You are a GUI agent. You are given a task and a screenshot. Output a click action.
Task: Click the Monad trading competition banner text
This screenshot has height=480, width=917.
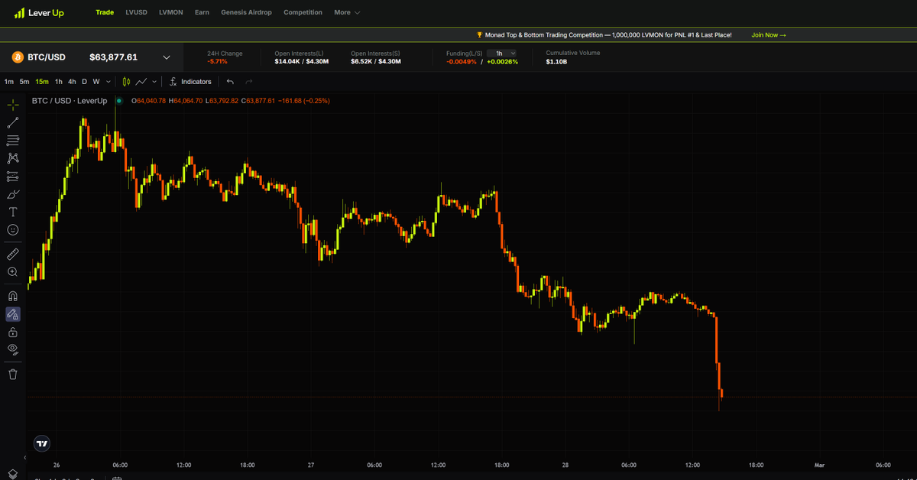(608, 35)
